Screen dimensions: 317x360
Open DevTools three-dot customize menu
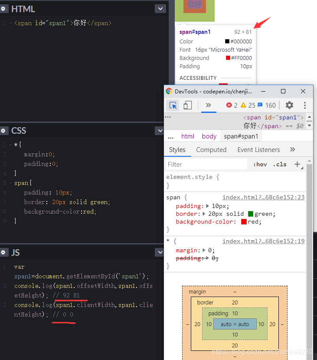coord(304,105)
